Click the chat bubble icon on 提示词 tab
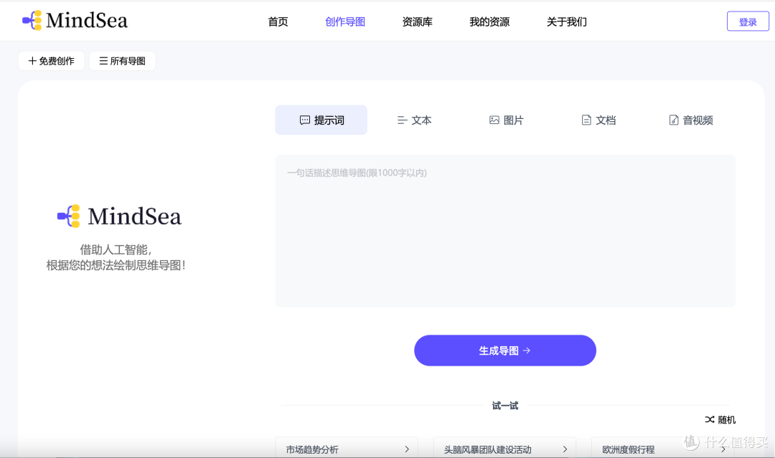 click(305, 120)
